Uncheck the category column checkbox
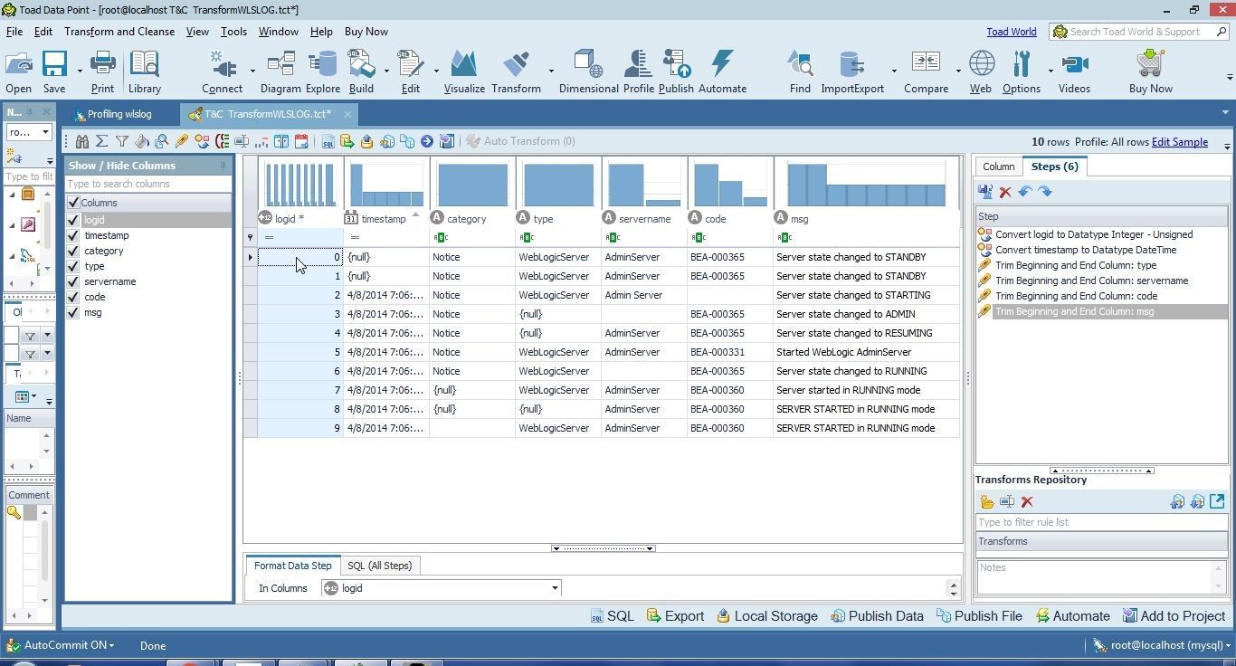Image resolution: width=1236 pixels, height=666 pixels. coord(73,251)
